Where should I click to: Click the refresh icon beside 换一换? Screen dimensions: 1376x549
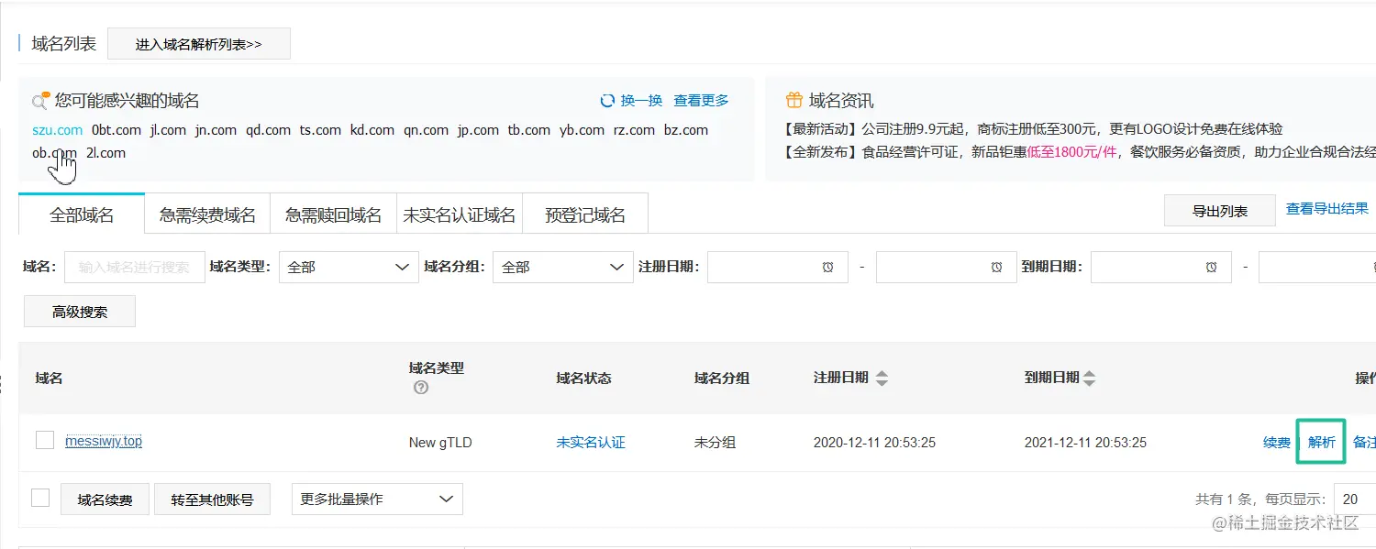coord(607,101)
